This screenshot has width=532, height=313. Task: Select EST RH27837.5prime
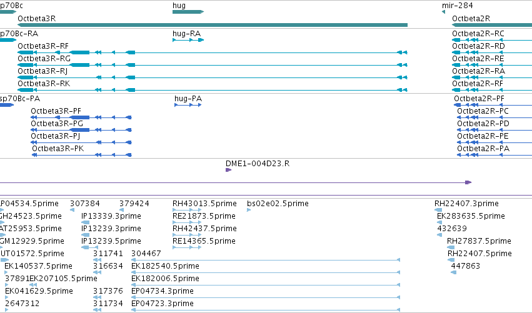pos(479,241)
